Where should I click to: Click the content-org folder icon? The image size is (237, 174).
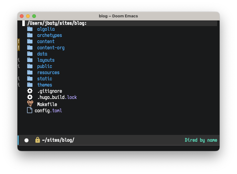tap(30, 47)
